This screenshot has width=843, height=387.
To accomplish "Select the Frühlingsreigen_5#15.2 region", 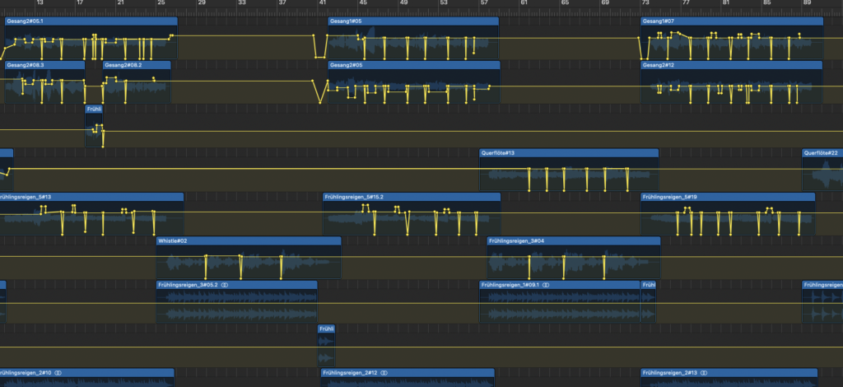I will coord(412,214).
